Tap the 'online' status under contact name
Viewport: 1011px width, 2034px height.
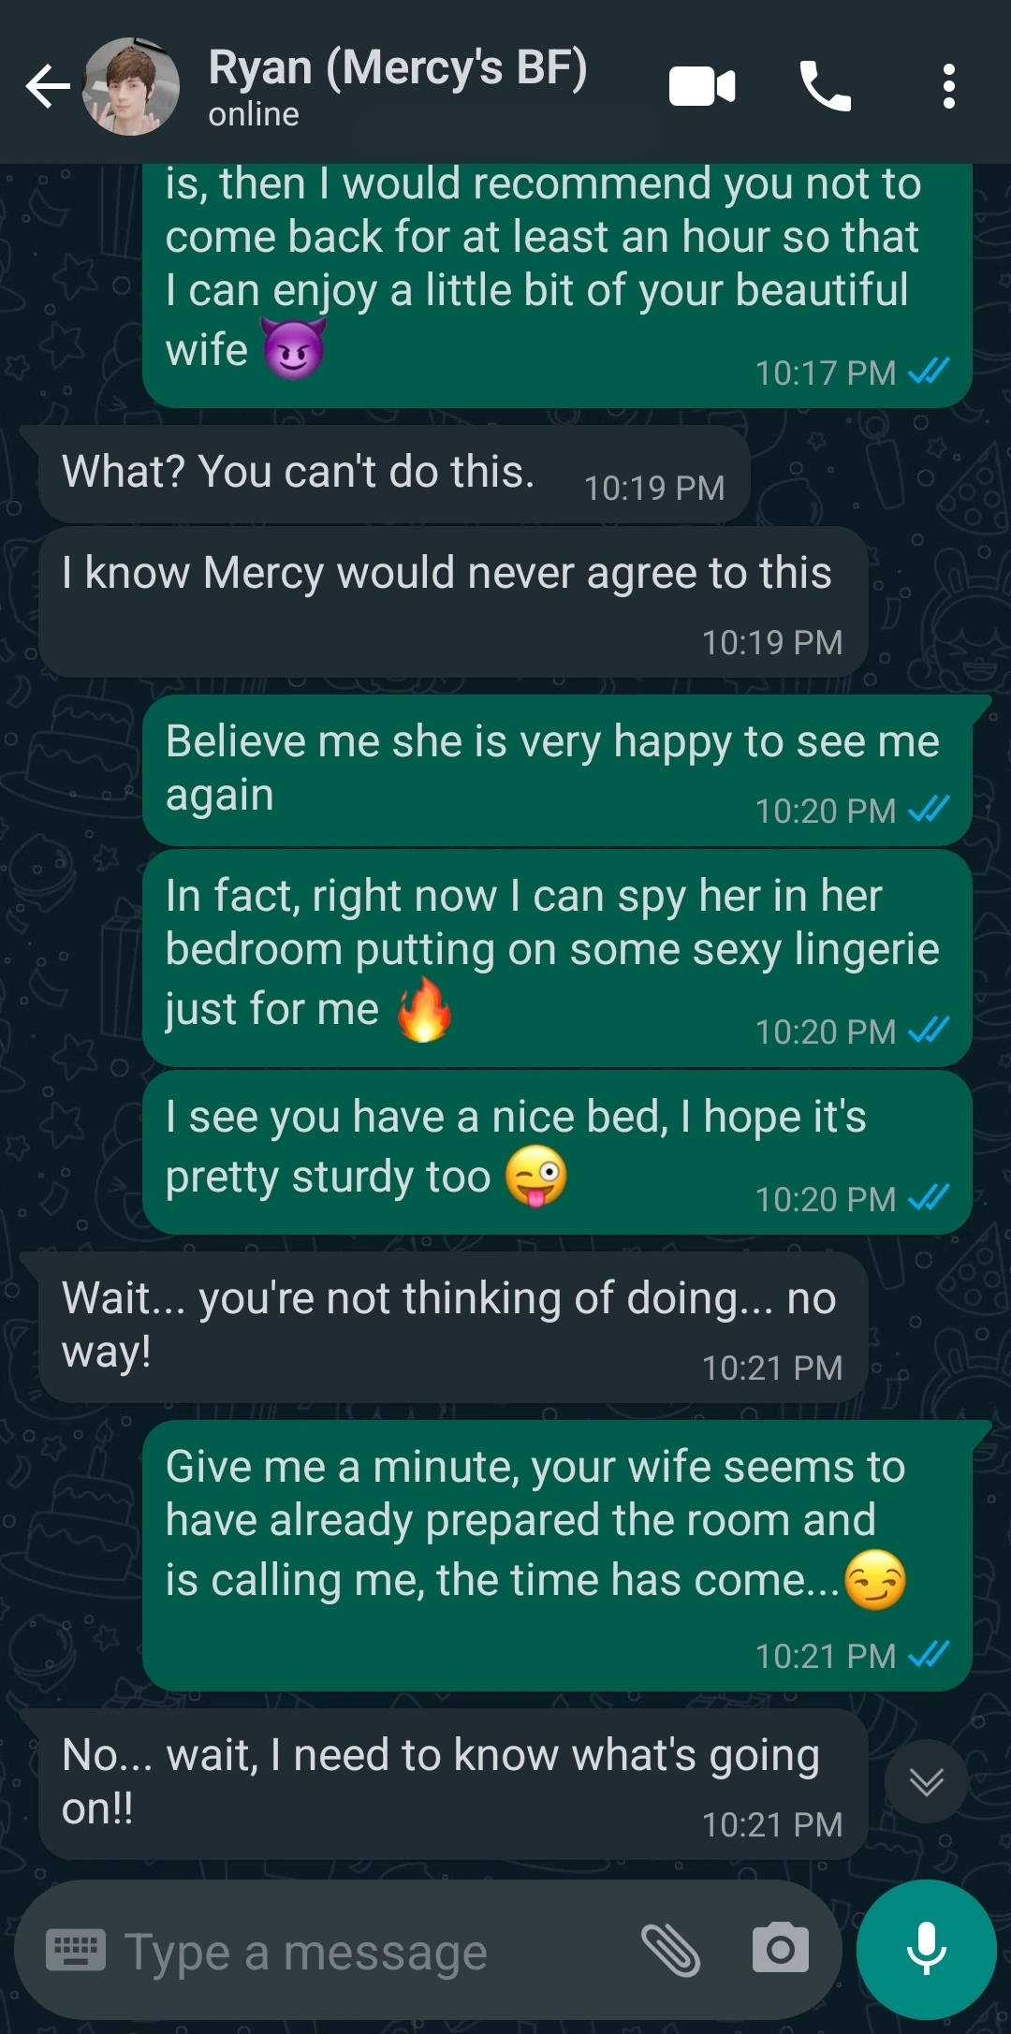[x=254, y=115]
